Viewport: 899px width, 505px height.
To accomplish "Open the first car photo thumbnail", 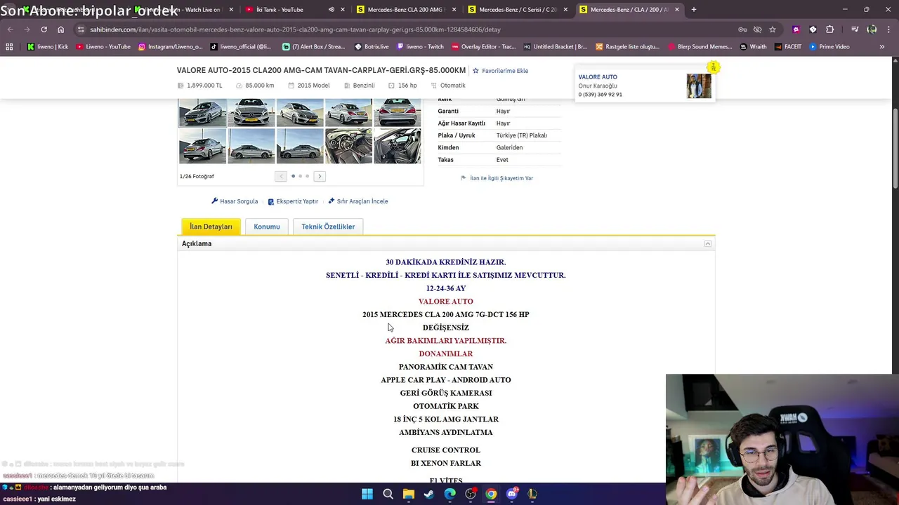I will pos(202,112).
